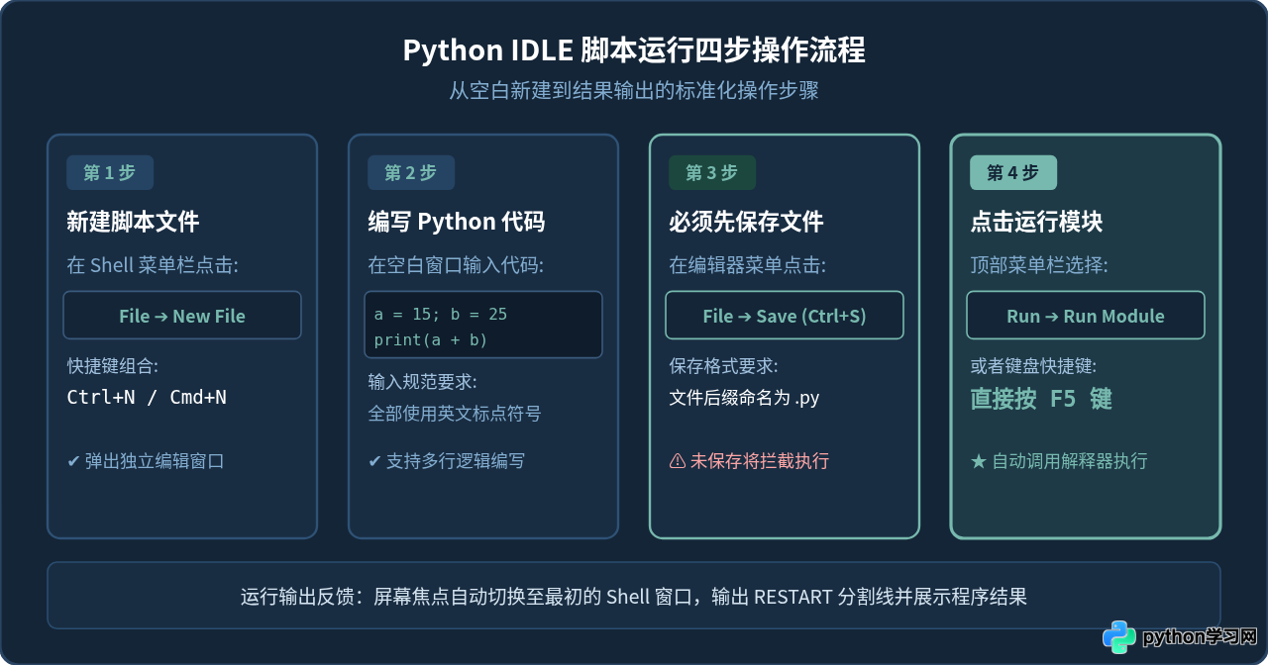Select the 第 1 步 badge
Screen dimensions: 1268x665
click(x=110, y=172)
